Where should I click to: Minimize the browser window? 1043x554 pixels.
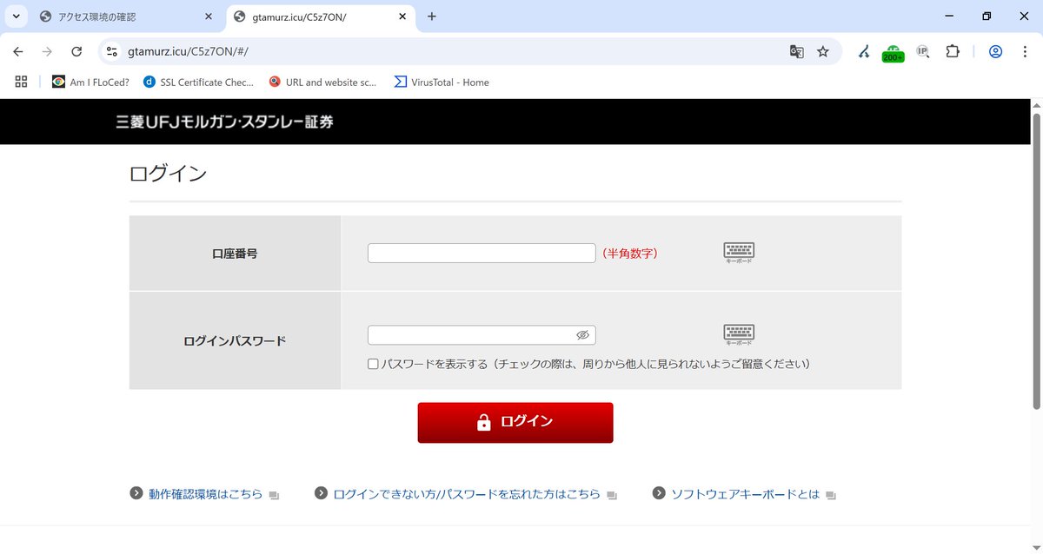pyautogui.click(x=947, y=16)
